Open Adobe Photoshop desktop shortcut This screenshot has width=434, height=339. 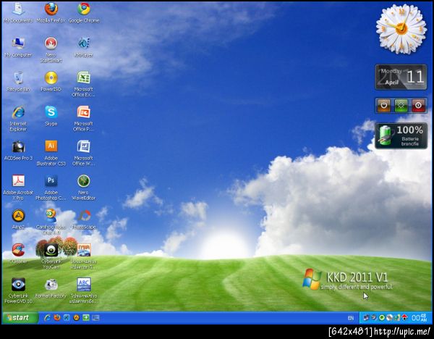coord(51,188)
